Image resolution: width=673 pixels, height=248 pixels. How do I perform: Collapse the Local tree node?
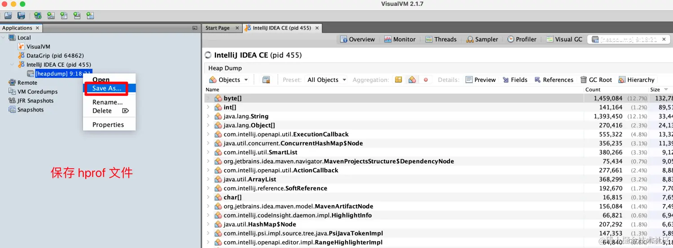[x=4, y=38]
